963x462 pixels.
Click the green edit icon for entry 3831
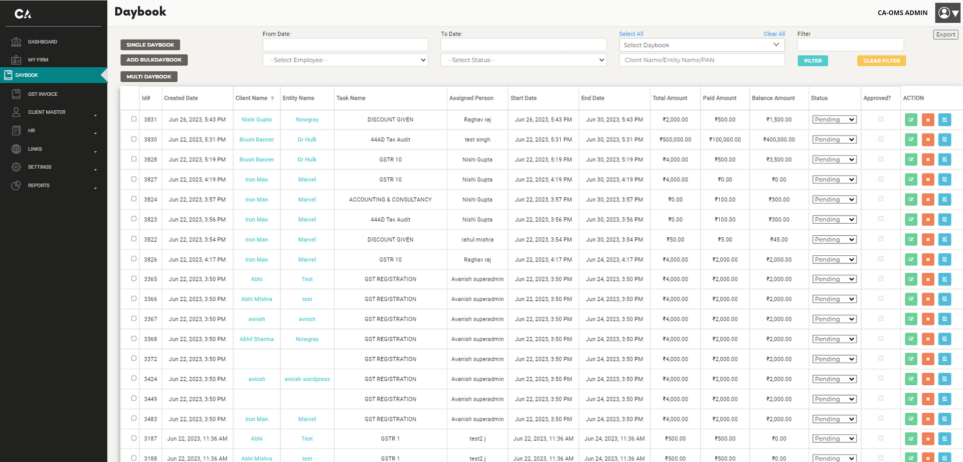pyautogui.click(x=911, y=120)
